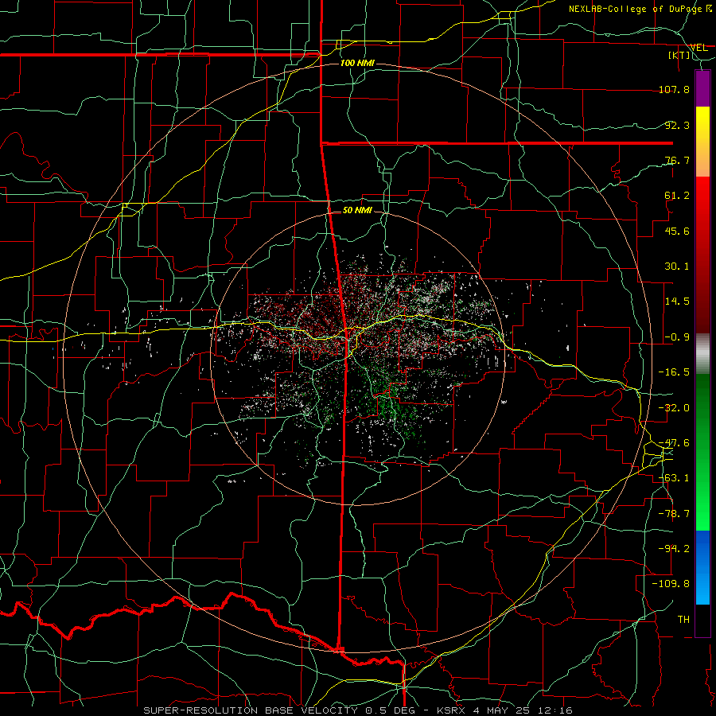Select the 92.3 velocity scale value

(677, 125)
